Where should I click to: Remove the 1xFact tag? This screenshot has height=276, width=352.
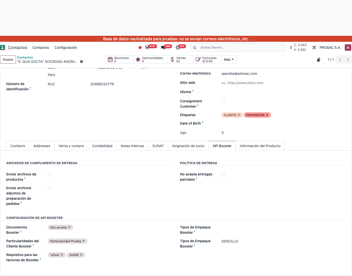click(62, 255)
